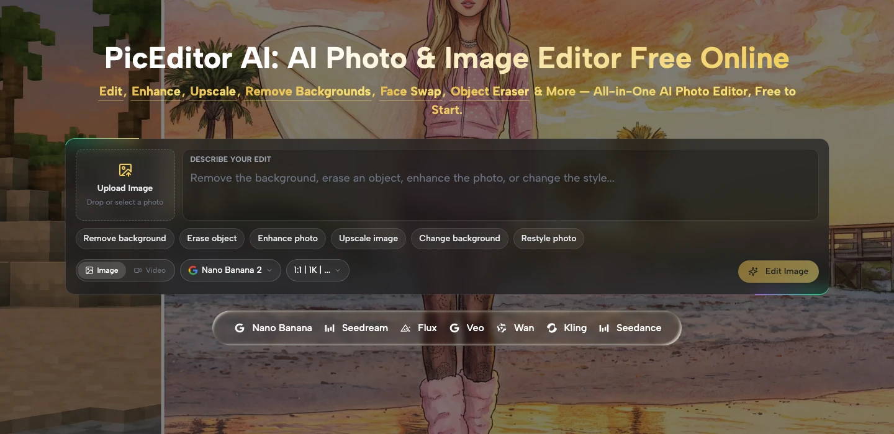Select the Change background preset
The image size is (894, 434).
tap(459, 238)
